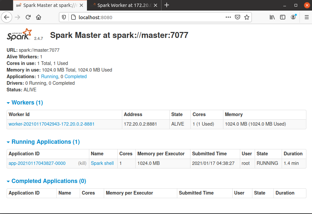Open the Library bookmarks icon
Viewport: 312px width, 214px height.
click(272, 17)
